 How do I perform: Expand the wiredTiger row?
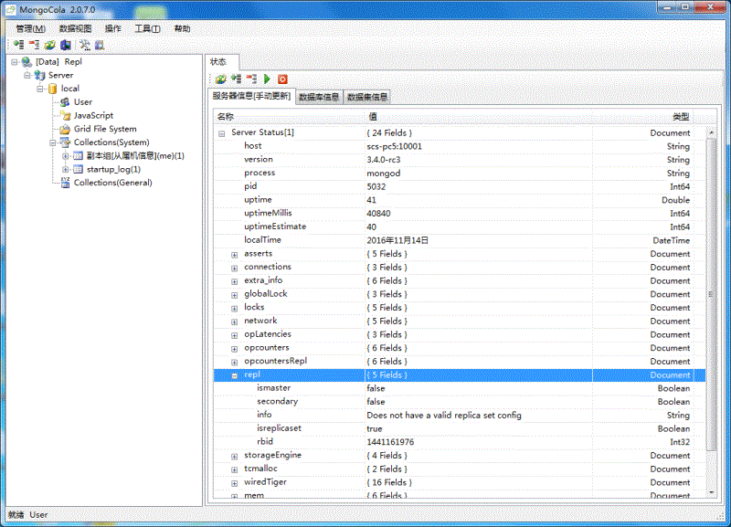(x=235, y=484)
